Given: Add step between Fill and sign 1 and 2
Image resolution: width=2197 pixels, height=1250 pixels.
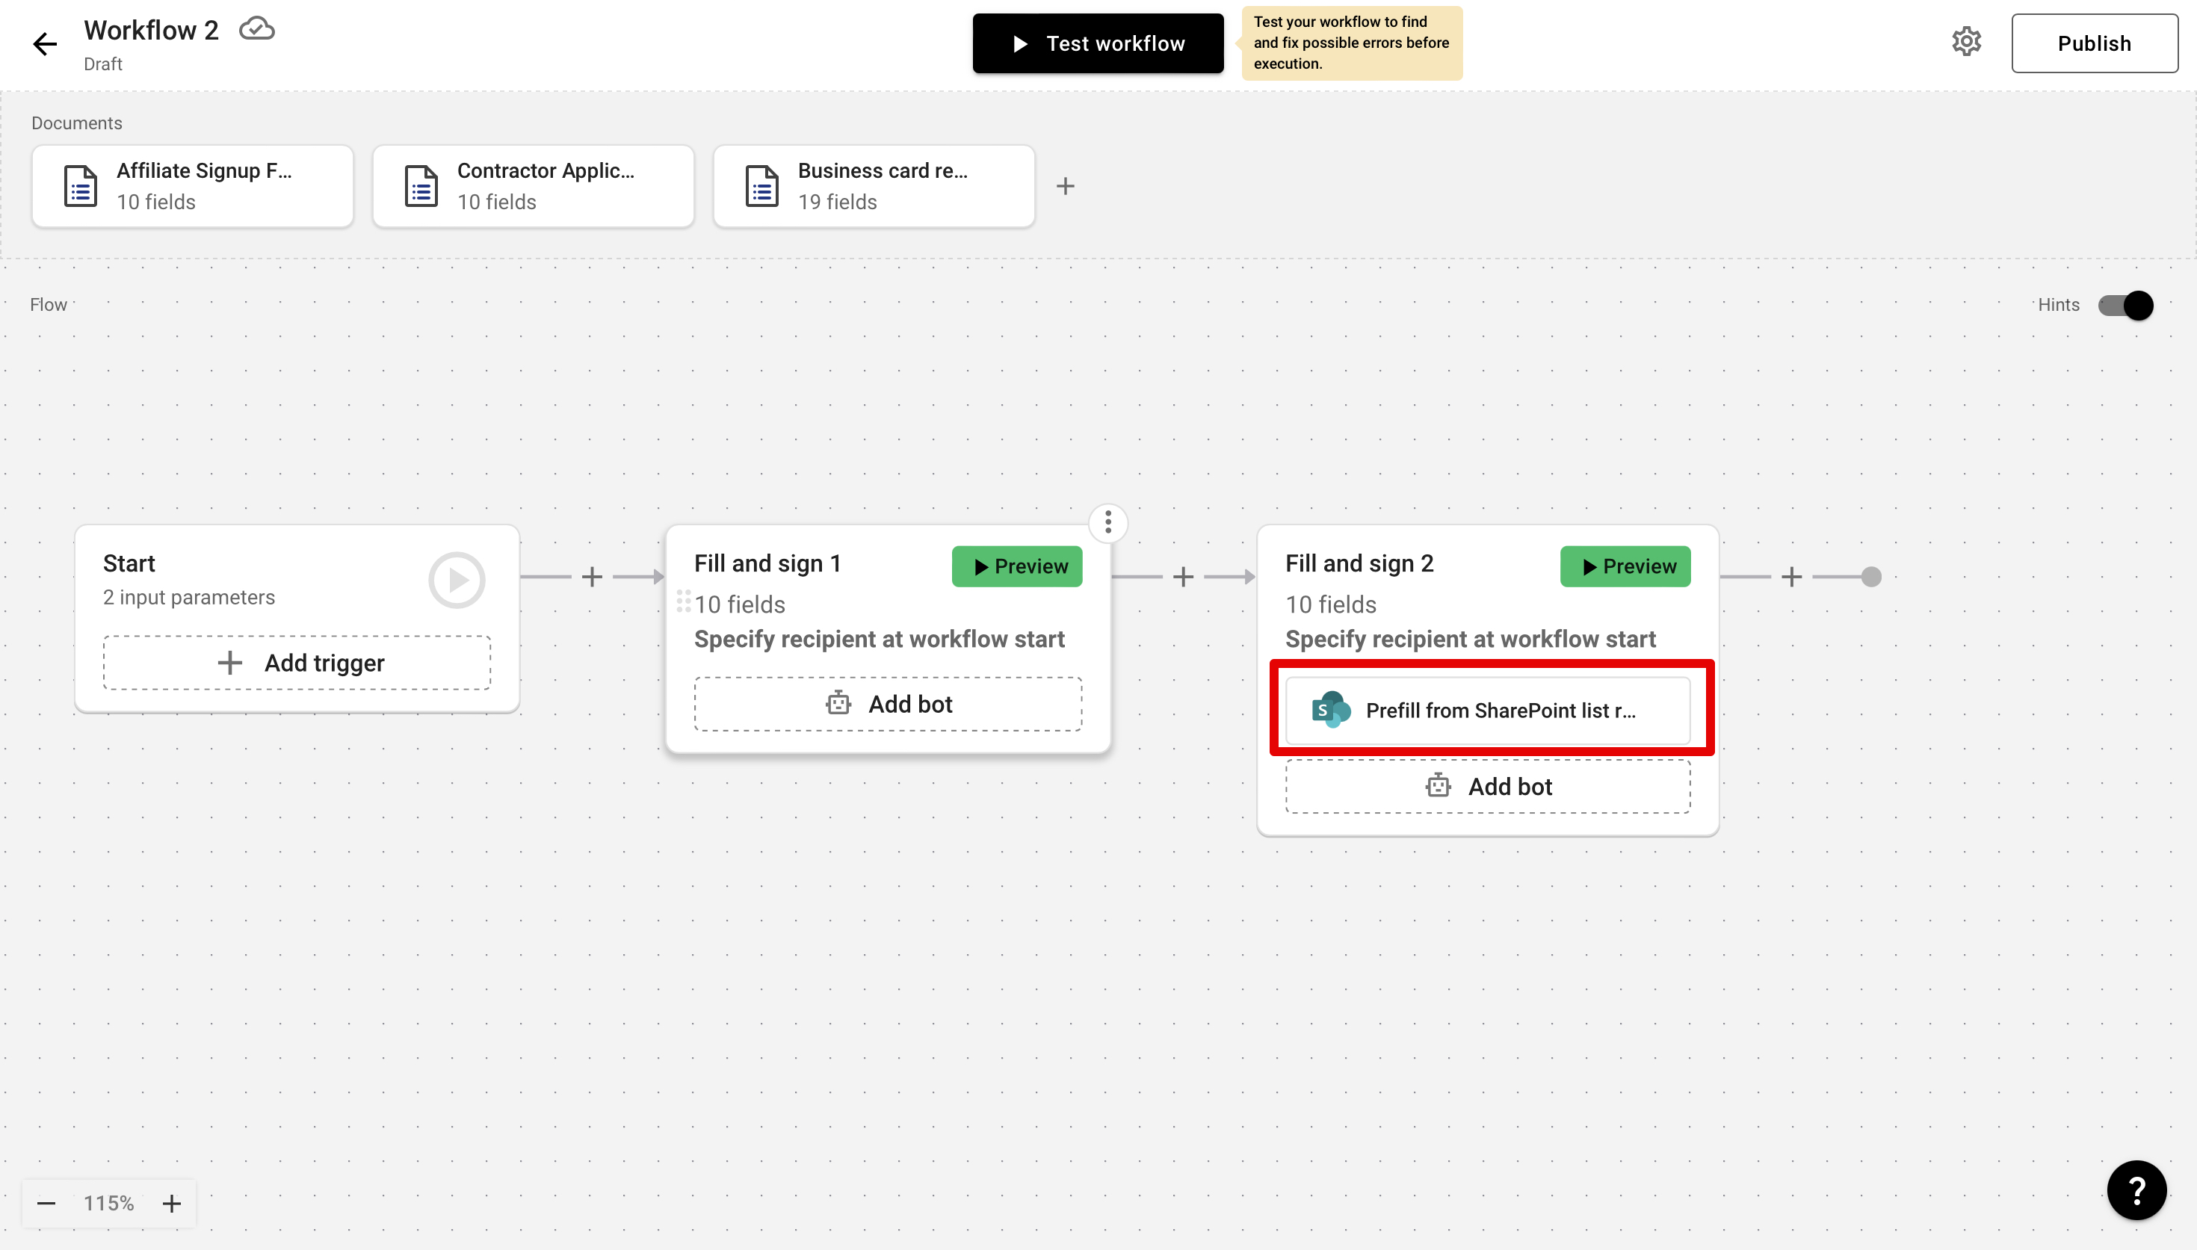Looking at the screenshot, I should pos(1183,577).
